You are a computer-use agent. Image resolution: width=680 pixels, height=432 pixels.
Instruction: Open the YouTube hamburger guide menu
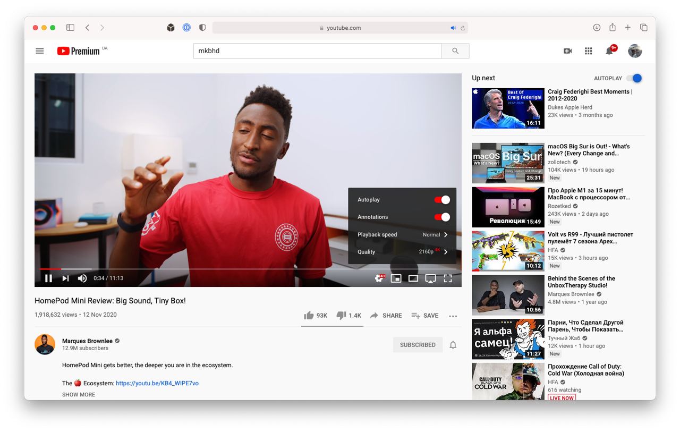click(39, 51)
